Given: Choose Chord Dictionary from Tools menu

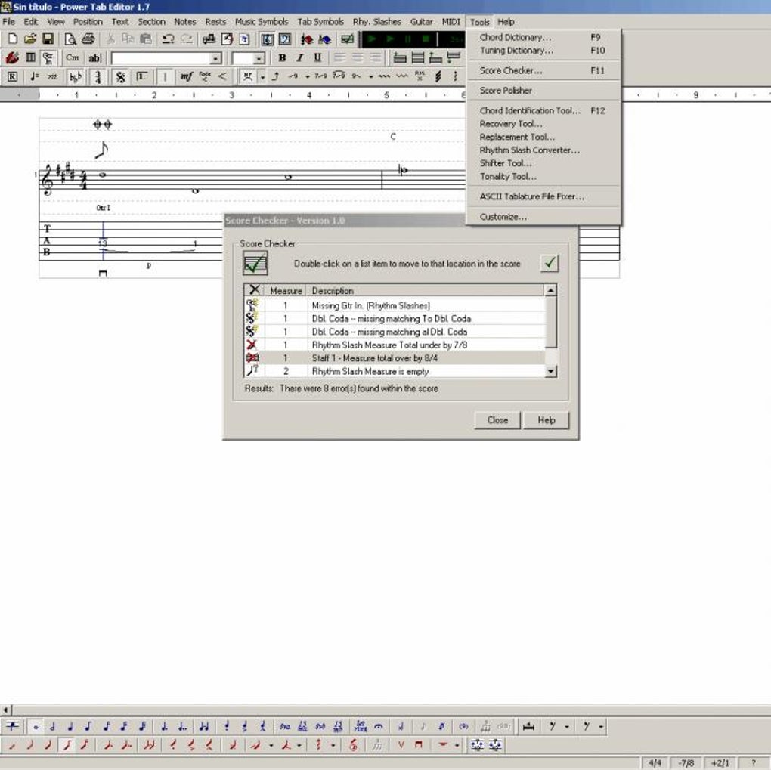Looking at the screenshot, I should coord(543,37).
